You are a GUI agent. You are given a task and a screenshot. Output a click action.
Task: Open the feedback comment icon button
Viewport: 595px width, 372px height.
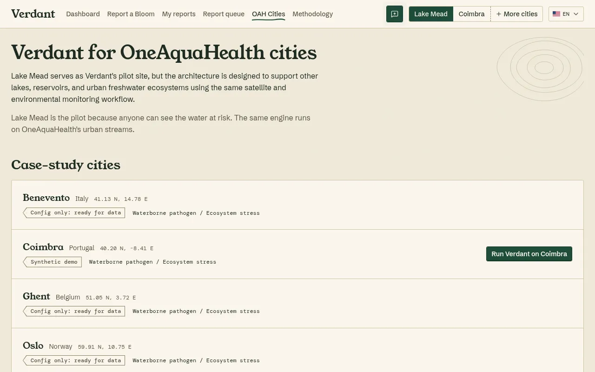pos(395,14)
